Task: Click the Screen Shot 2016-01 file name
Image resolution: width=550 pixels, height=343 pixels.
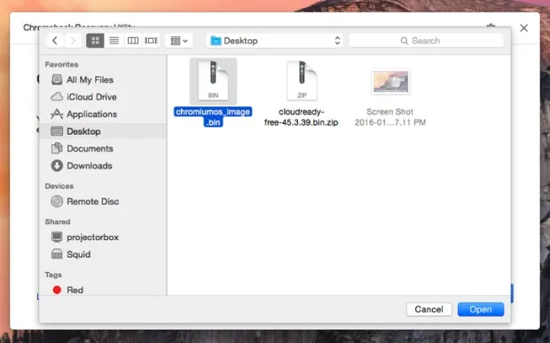Action: point(390,117)
